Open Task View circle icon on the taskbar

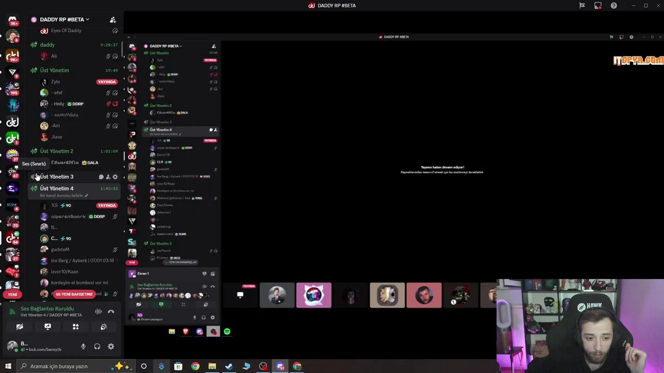pos(144,366)
